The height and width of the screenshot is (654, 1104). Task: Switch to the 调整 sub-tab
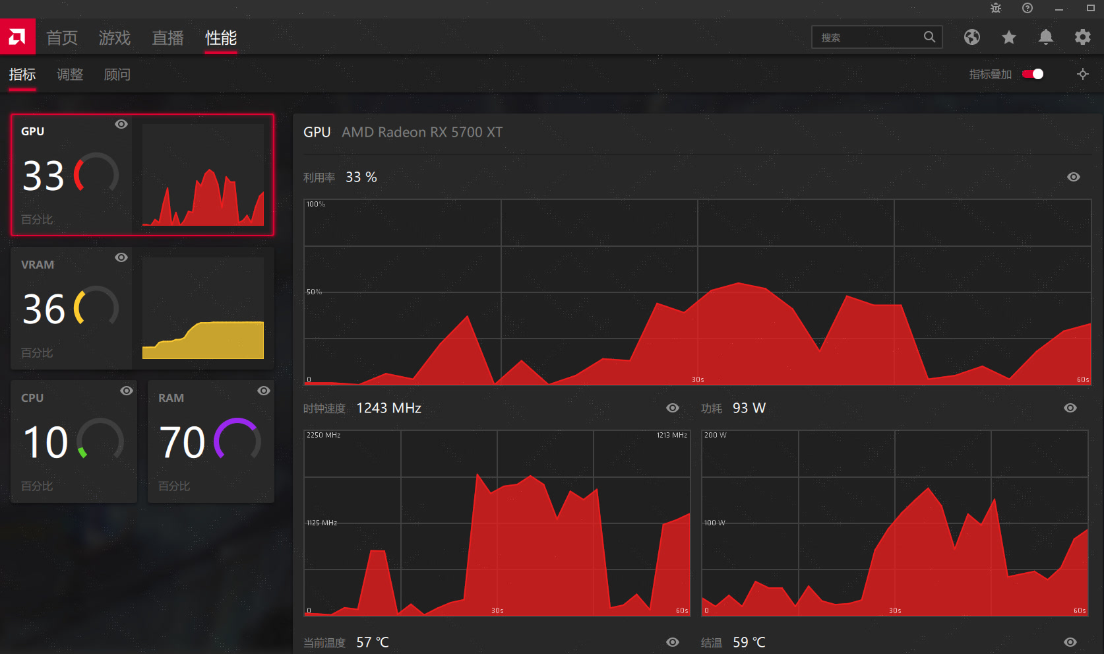pyautogui.click(x=70, y=75)
